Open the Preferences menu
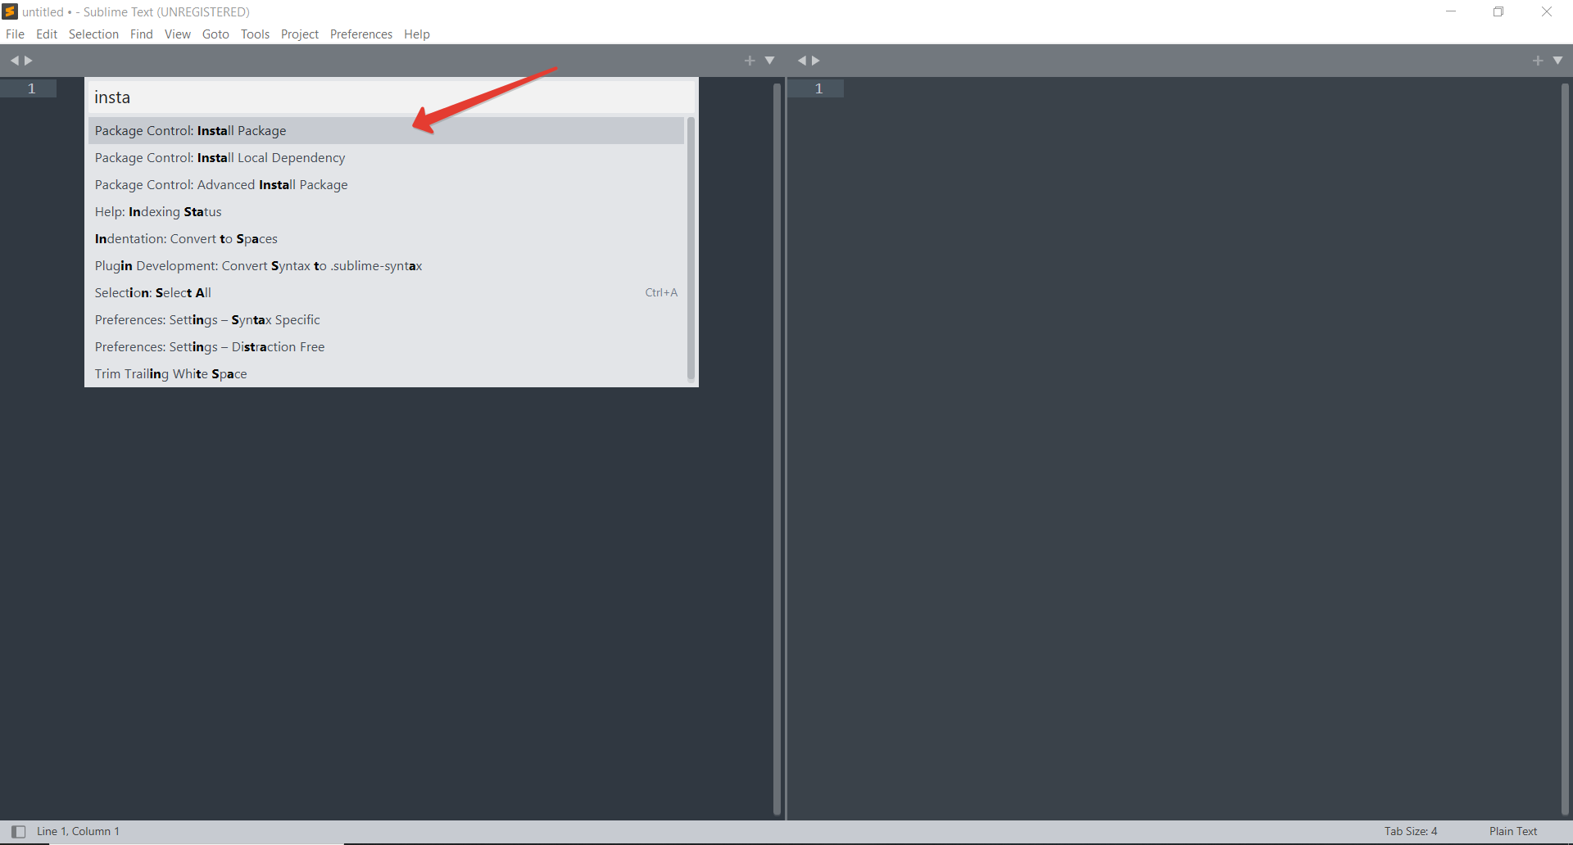This screenshot has width=1573, height=845. [x=361, y=34]
